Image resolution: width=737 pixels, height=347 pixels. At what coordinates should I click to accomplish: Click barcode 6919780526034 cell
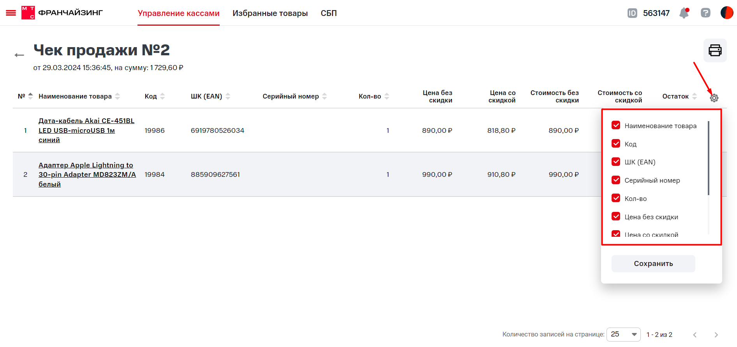pyautogui.click(x=217, y=130)
